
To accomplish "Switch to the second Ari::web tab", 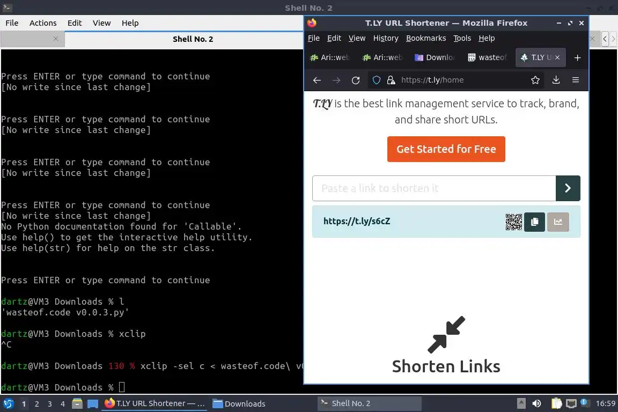I will 382,57.
